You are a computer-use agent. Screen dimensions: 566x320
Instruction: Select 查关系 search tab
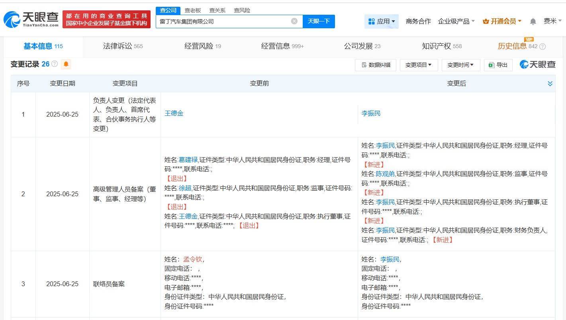coord(217,10)
